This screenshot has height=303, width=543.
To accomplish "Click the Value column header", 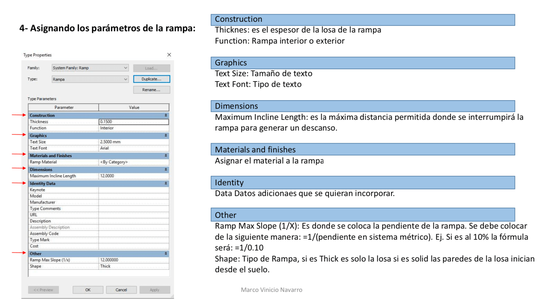I will pos(134,108).
